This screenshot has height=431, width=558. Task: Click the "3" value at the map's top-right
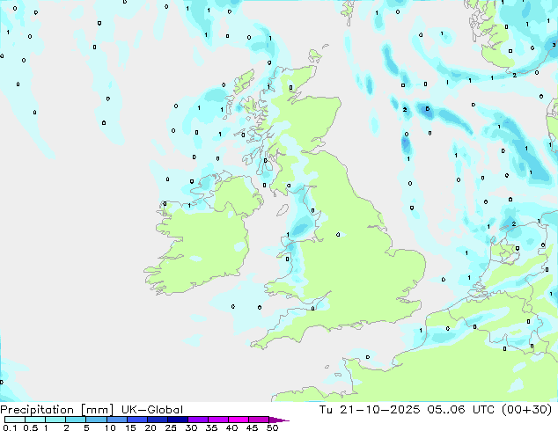554,45
